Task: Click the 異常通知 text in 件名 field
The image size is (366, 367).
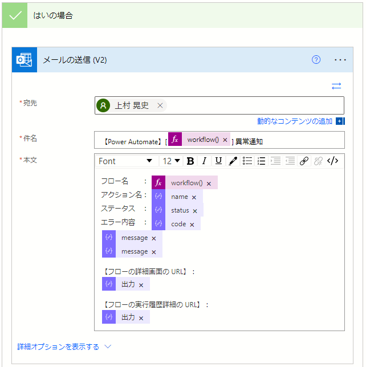Action: 249,141
